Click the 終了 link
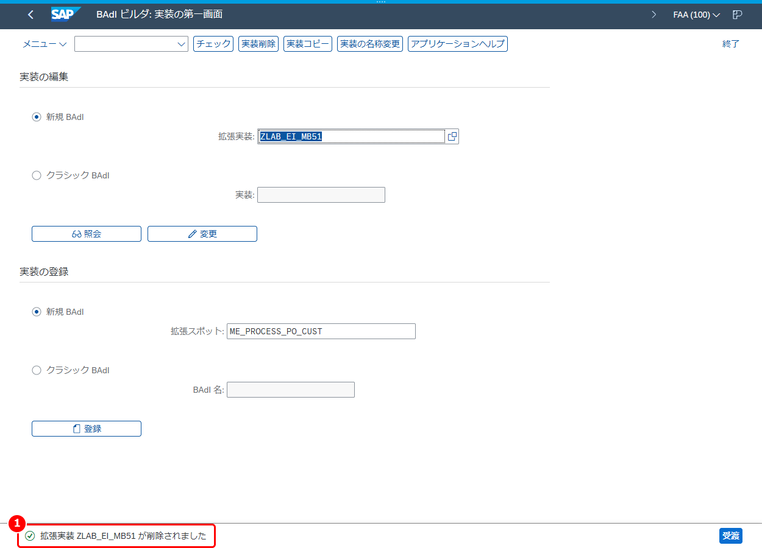Image resolution: width=762 pixels, height=548 pixels. click(731, 44)
